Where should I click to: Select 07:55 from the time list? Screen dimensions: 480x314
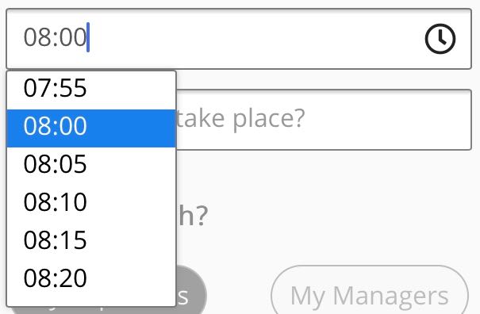pyautogui.click(x=91, y=88)
